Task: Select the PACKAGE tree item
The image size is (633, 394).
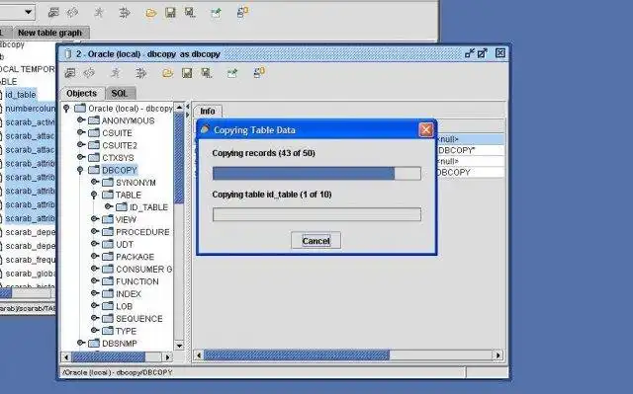Action: coord(135,257)
